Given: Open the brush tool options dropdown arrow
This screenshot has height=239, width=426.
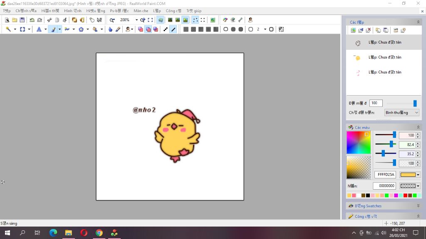Looking at the screenshot, I should click(x=59, y=29).
